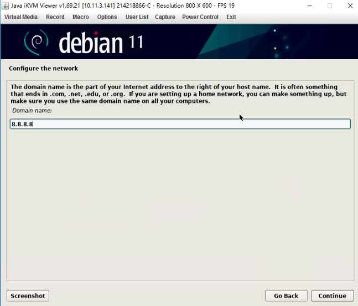Minimize the iKVM Viewer window

click(x=310, y=6)
